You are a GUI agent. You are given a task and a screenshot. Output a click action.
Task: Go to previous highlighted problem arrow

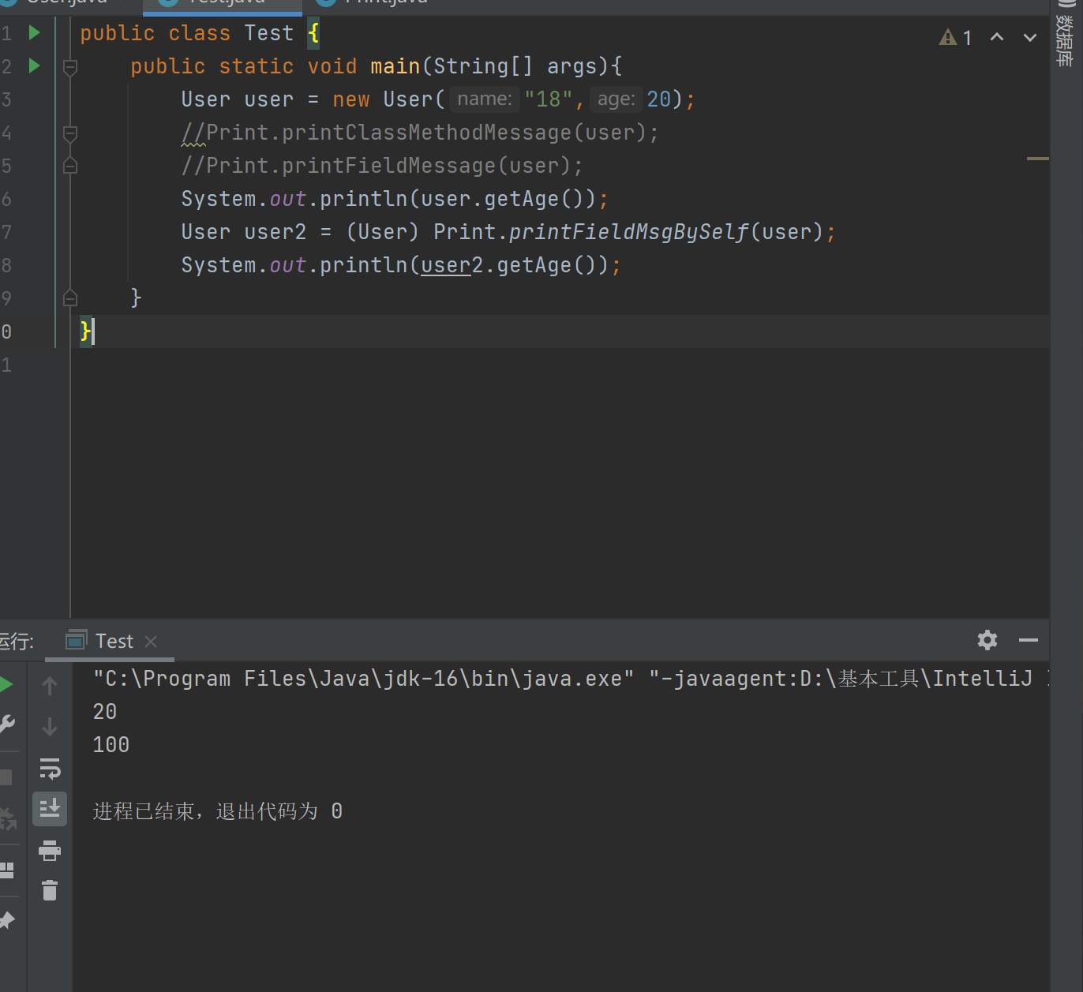pyautogui.click(x=997, y=37)
